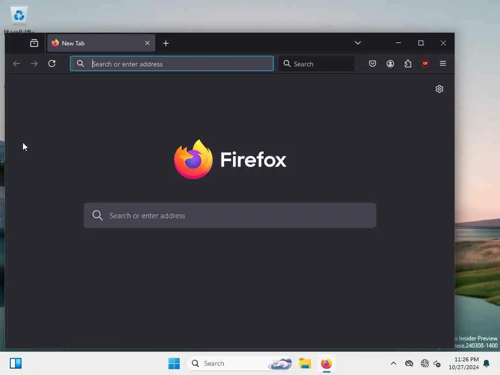This screenshot has width=500, height=375.
Task: Go forward one page arrow
Action: pos(34,64)
